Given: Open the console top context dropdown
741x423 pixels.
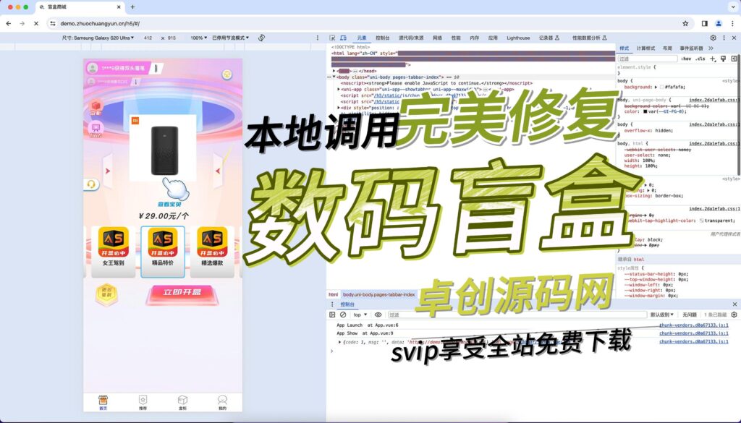Looking at the screenshot, I should pyautogui.click(x=360, y=315).
